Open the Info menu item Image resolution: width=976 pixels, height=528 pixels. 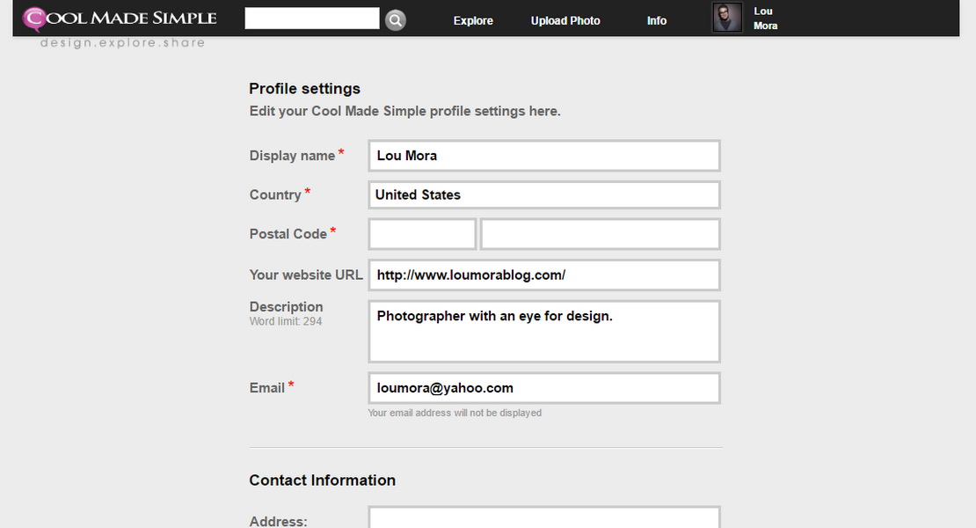[x=657, y=20]
